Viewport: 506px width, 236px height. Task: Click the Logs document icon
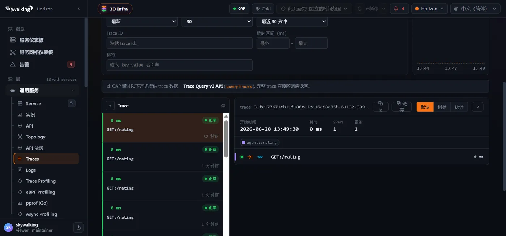coord(20,170)
